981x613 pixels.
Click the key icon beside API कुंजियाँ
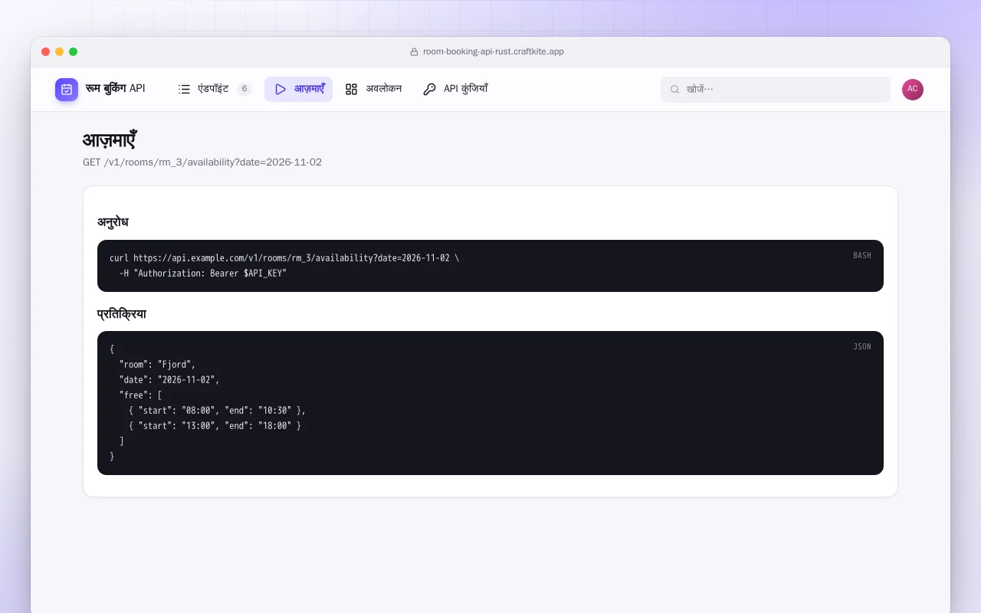click(x=429, y=89)
